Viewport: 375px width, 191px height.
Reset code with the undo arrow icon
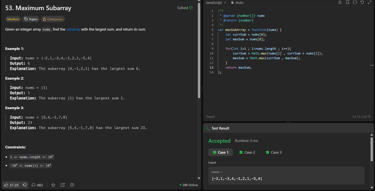(x=362, y=2)
